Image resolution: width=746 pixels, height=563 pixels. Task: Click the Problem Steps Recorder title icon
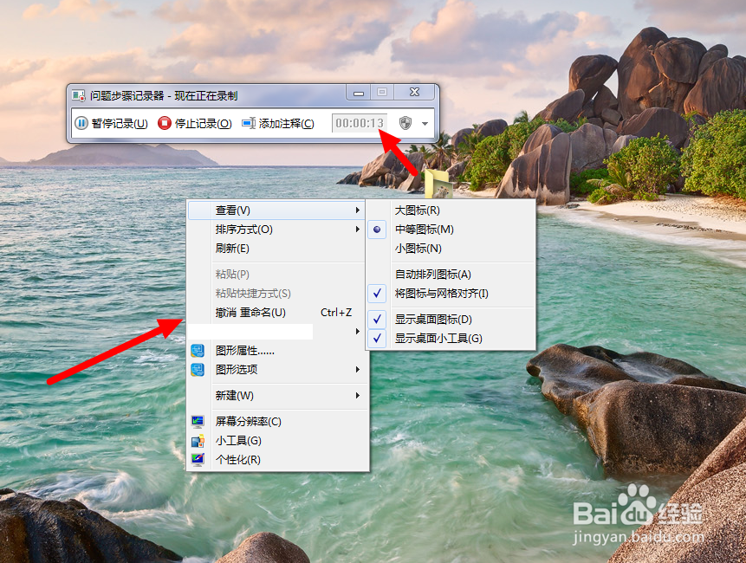tap(79, 95)
